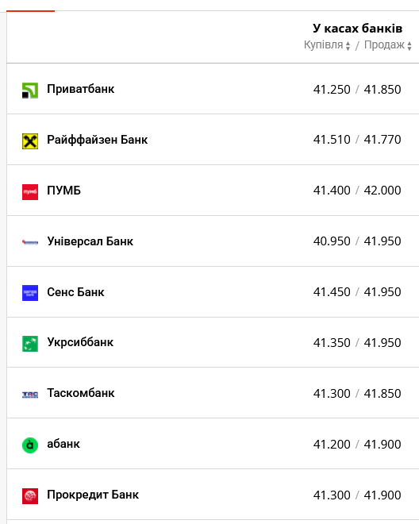419x524 pixels.
Task: Click the Укрсиббанк green logo icon
Action: 30,344
